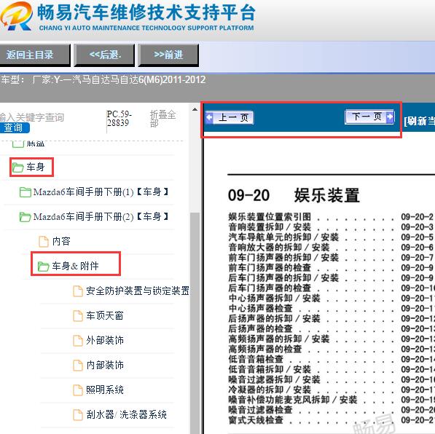Click 窗式天线检查 contents line
435x434 pixels.
[332, 420]
